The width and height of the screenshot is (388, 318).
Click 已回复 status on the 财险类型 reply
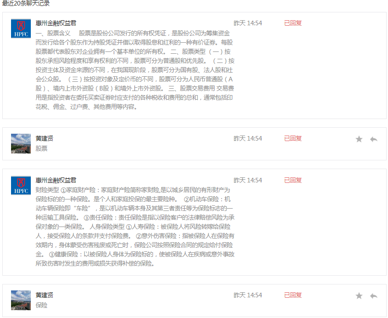pyautogui.click(x=293, y=180)
